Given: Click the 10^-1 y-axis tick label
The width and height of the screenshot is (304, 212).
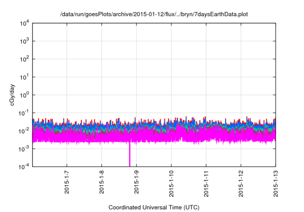Looking at the screenshot, I should [x=24, y=113].
